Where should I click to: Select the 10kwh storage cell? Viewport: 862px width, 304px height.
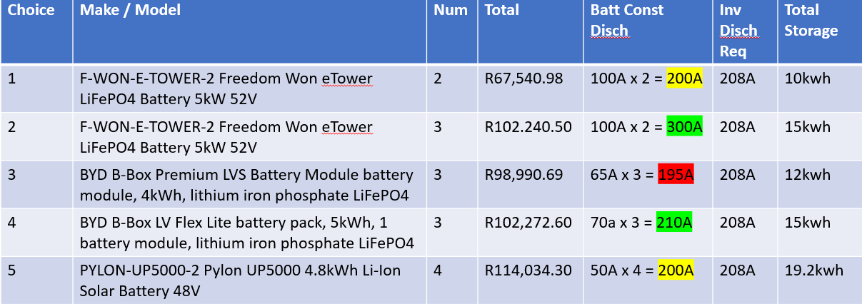tap(807, 78)
